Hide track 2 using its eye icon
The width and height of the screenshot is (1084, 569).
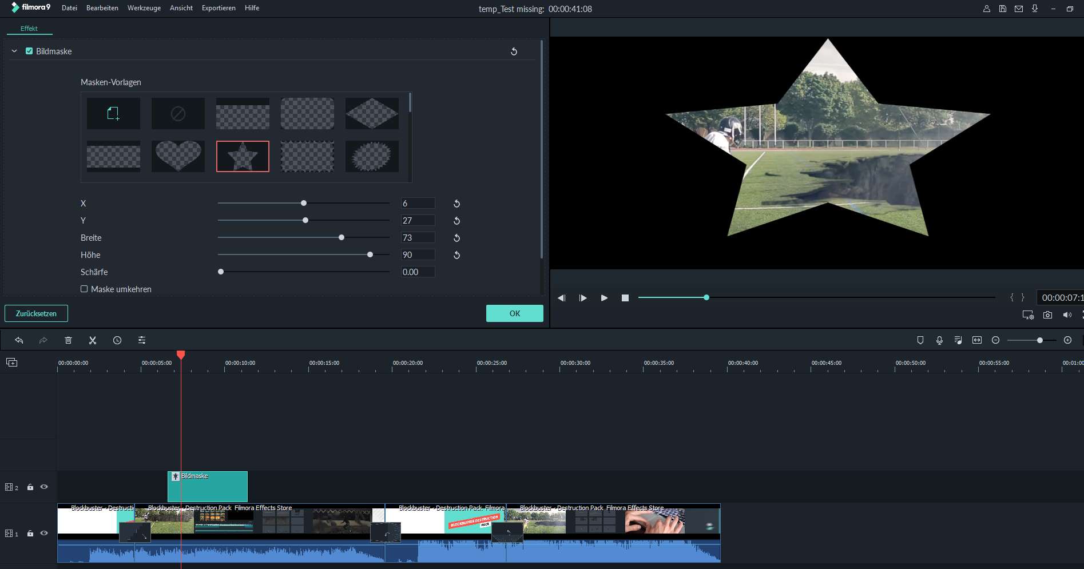tap(44, 487)
